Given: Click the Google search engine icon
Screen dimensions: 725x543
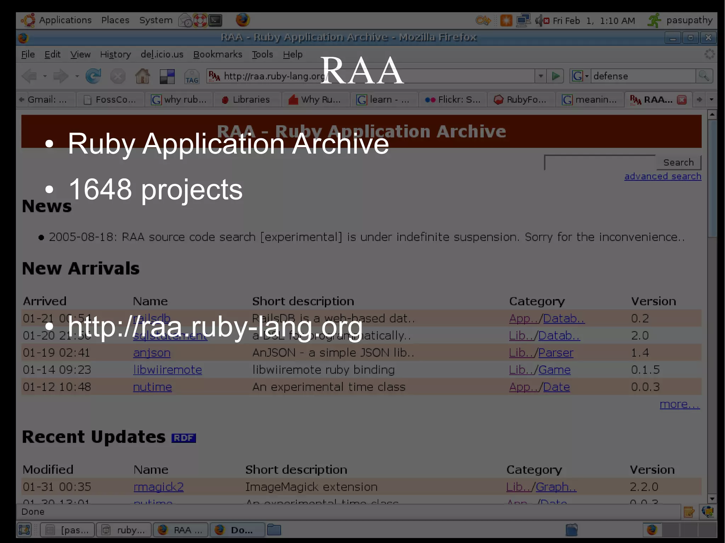Looking at the screenshot, I should 577,76.
